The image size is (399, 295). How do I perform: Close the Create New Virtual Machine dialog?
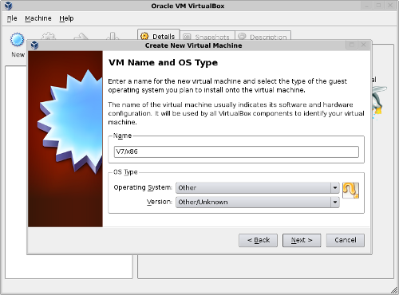363,45
